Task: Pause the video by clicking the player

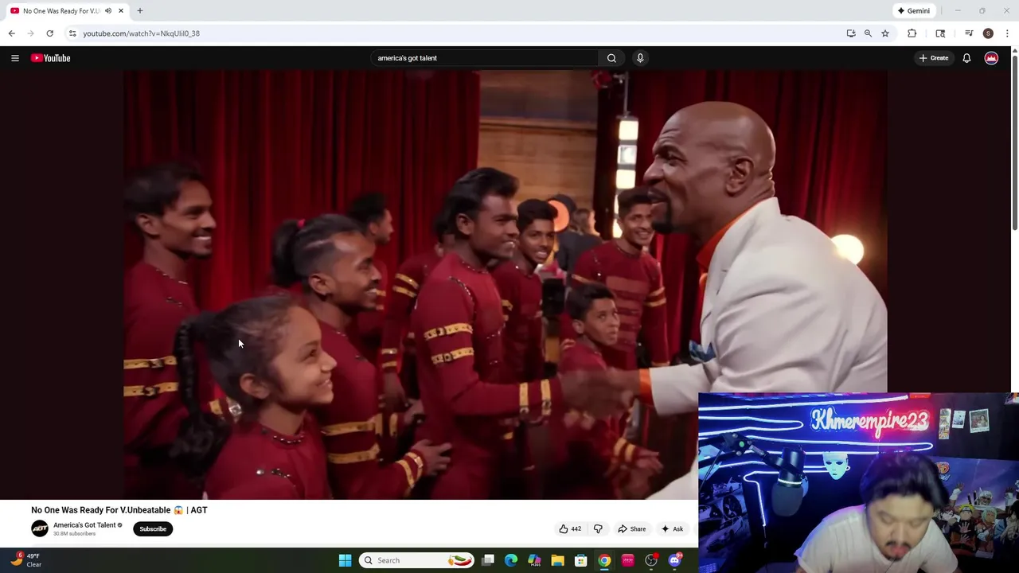Action: pos(506,285)
